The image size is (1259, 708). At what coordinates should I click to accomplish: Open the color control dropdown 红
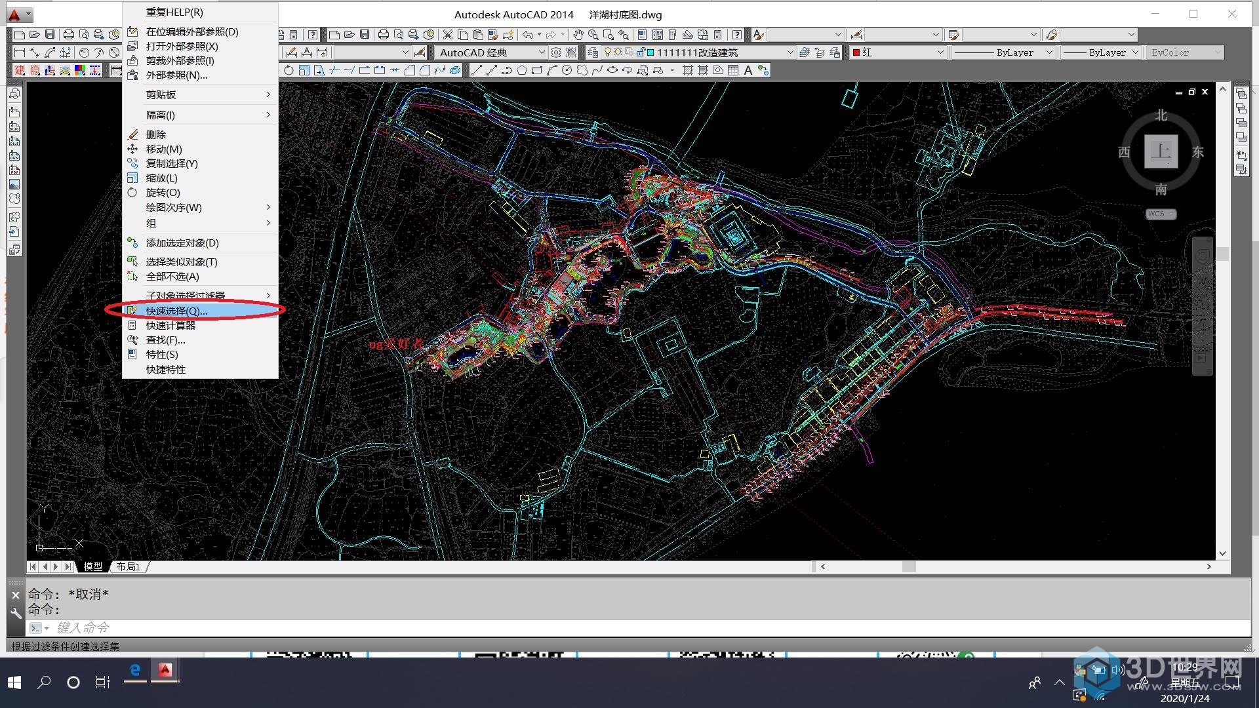pos(898,52)
